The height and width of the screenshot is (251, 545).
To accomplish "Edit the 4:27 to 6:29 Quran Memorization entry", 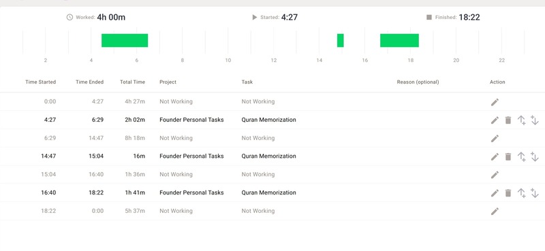I will (495, 120).
